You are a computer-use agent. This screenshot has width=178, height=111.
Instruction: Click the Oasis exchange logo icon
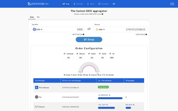37,107
